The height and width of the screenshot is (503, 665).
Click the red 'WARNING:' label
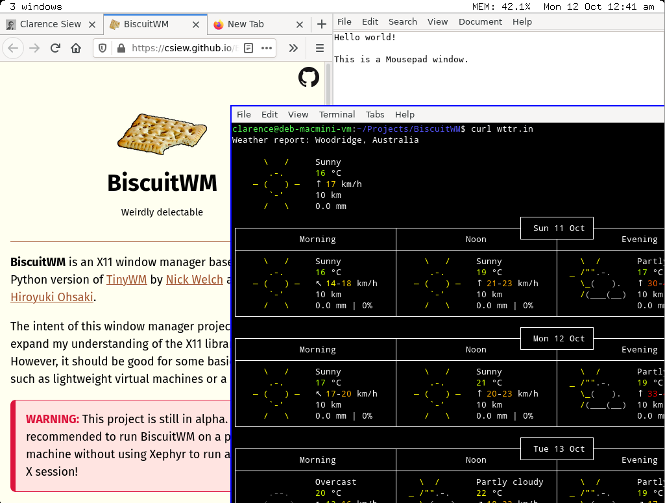53,419
